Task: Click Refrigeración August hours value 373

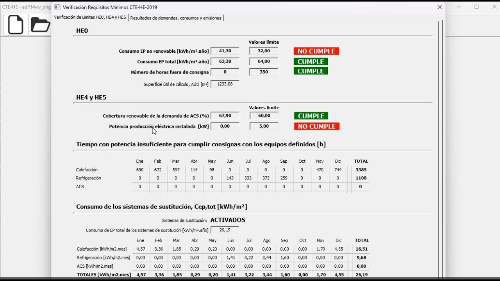Action: pyautogui.click(x=266, y=178)
